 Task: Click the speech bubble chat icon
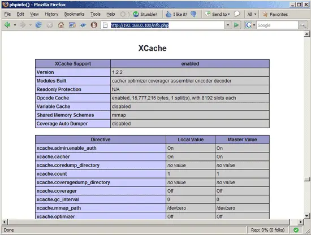click(237, 14)
